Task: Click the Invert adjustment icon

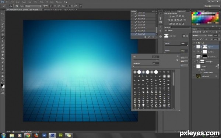Action: (x=171, y=24)
